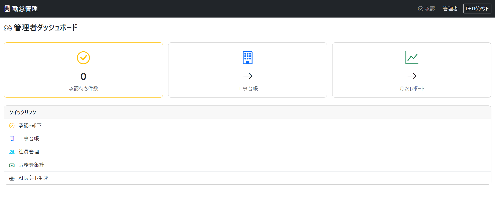
Task: Click the building icon in the navbar brand
Action: tap(7, 9)
